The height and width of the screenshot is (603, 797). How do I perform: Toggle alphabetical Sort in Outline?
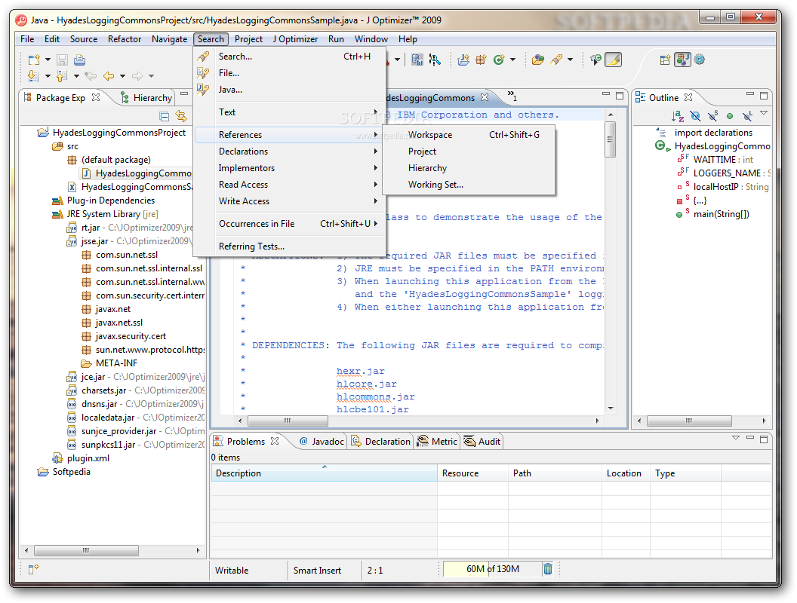tap(678, 116)
